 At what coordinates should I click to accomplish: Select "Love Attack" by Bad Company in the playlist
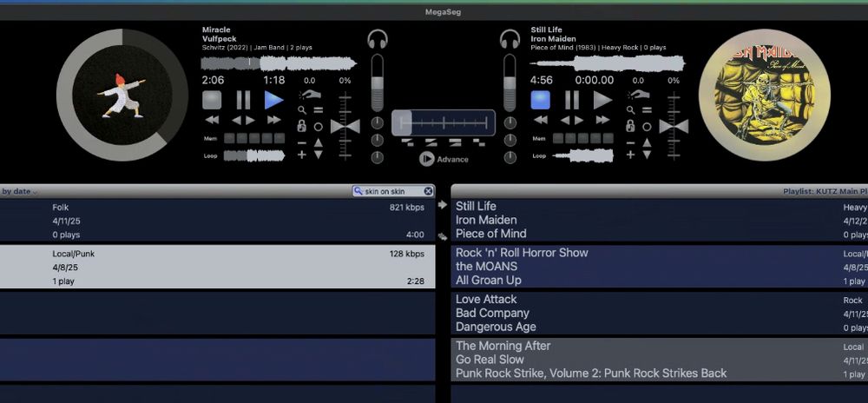(660, 314)
